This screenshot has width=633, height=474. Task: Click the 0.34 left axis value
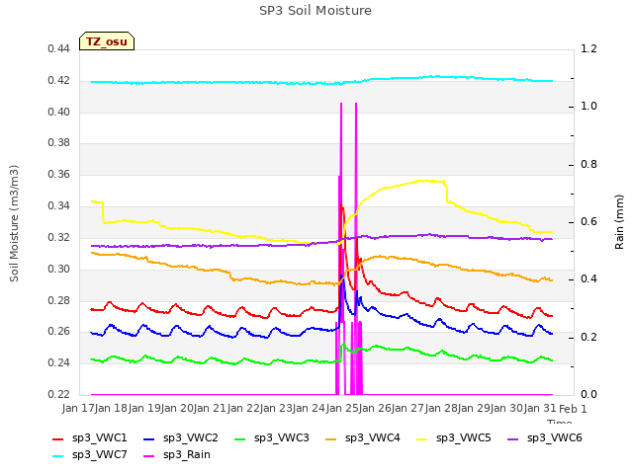[x=59, y=206]
